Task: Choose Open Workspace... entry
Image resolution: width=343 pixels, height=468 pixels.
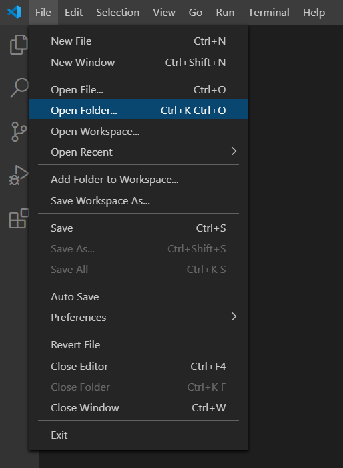Action: coord(139,132)
